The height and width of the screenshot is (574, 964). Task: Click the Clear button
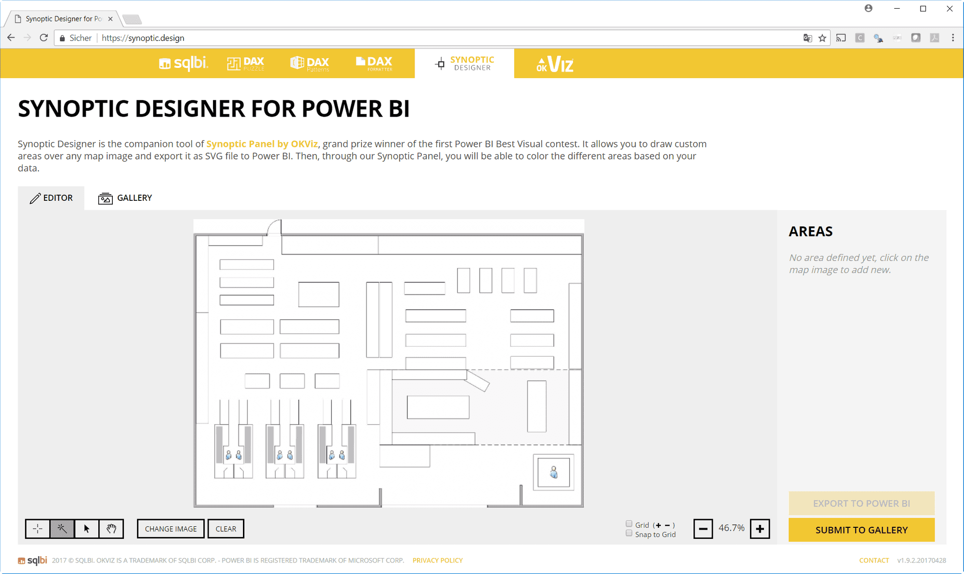click(x=226, y=529)
